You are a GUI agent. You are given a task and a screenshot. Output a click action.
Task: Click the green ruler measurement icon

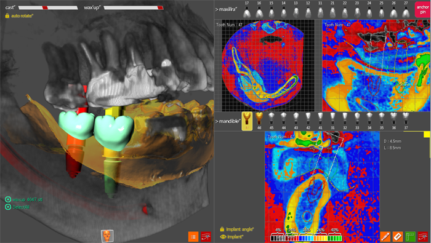click(x=410, y=237)
